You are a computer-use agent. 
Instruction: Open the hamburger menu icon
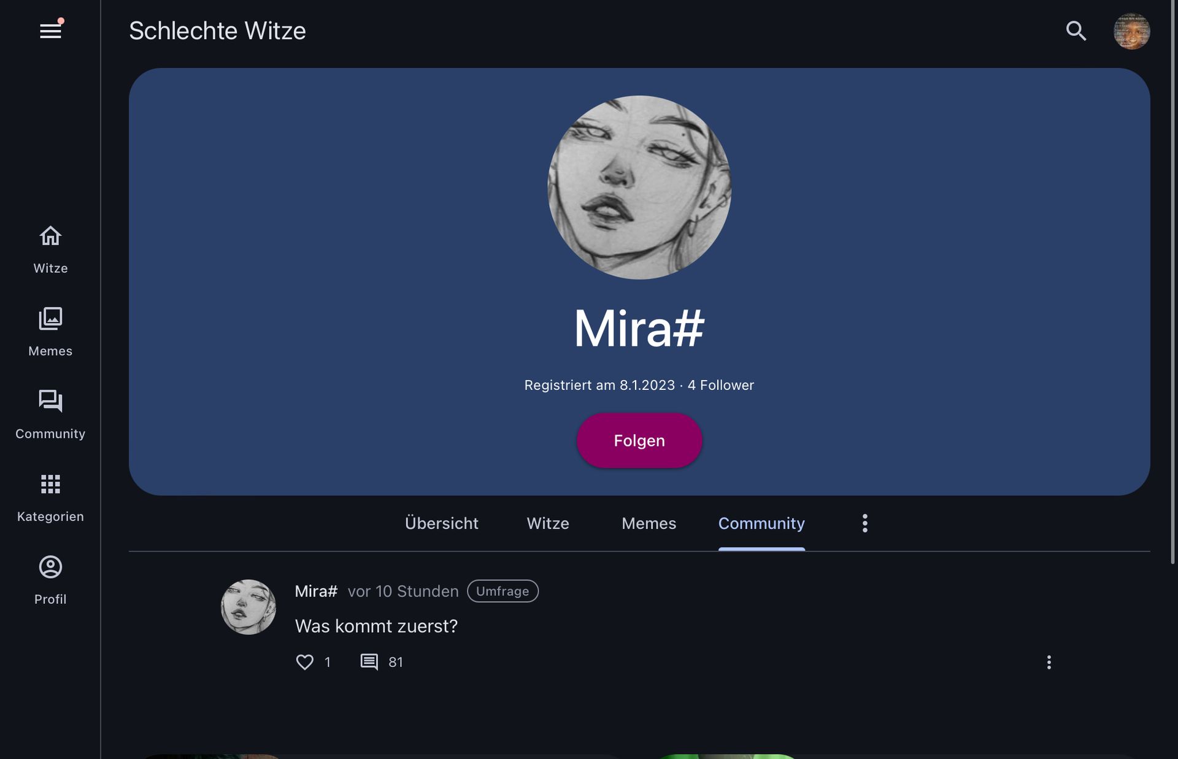point(50,31)
